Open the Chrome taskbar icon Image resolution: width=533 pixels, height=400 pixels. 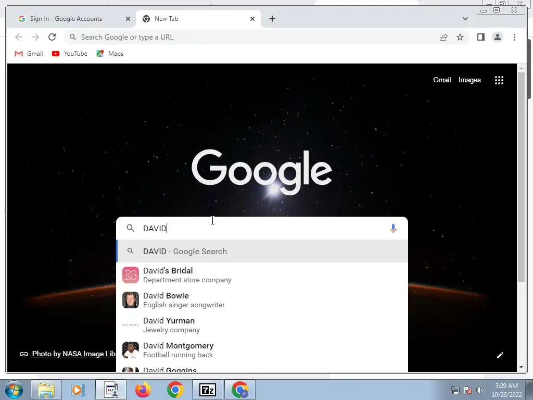coord(175,390)
